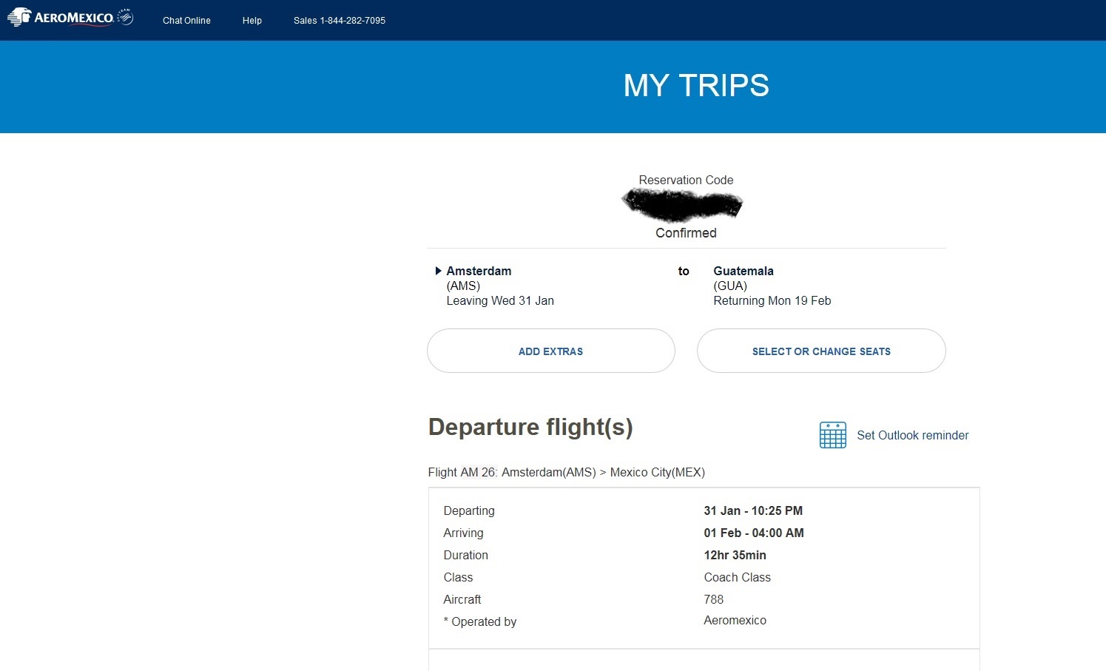
Task: Click the SkyTeam alliance emblem icon
Action: [x=126, y=18]
